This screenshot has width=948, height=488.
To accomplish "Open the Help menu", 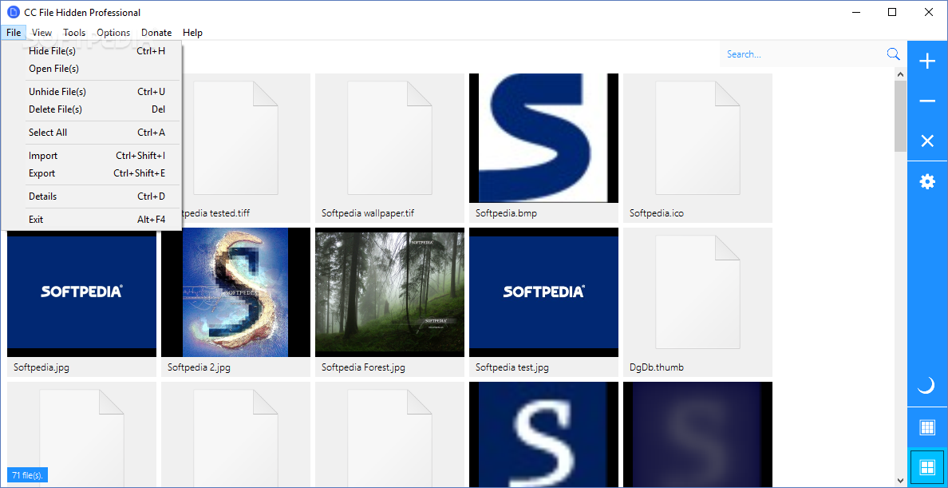I will tap(193, 33).
